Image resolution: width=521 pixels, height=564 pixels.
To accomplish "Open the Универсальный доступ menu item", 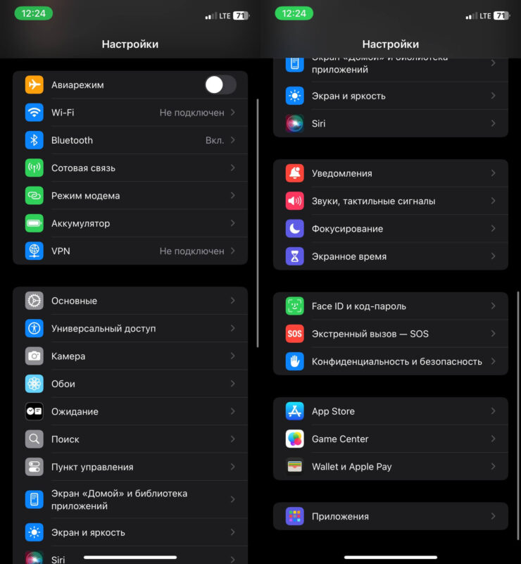I will [x=103, y=329].
